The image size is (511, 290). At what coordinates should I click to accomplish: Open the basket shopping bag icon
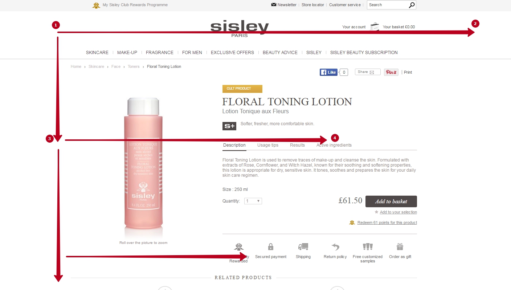[375, 26]
